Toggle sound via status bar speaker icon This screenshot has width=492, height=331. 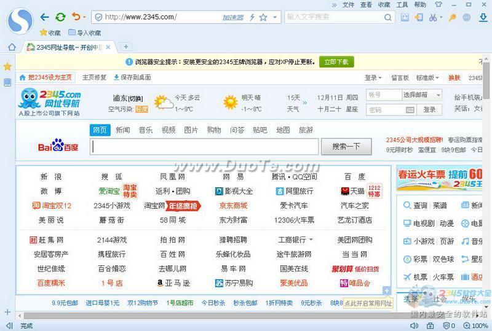(414, 325)
